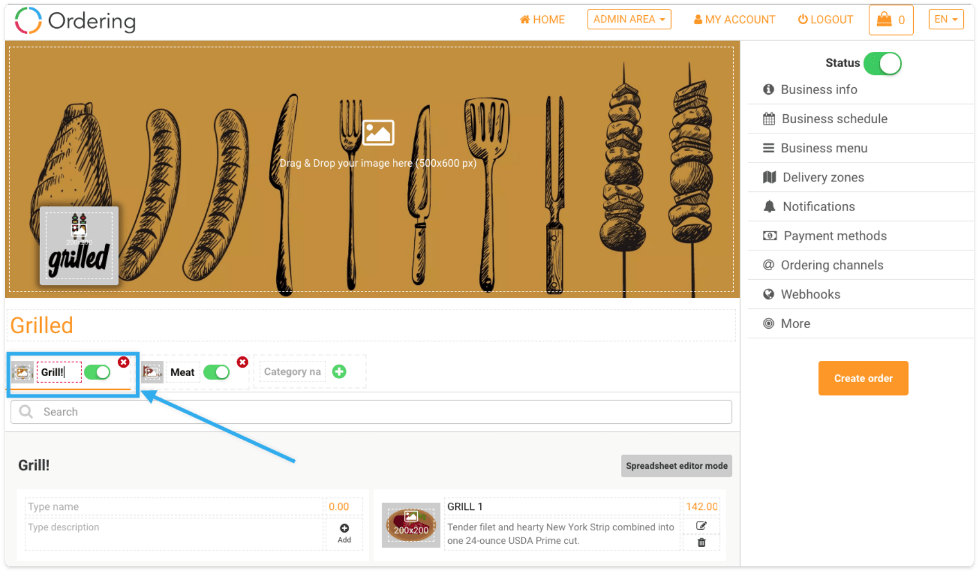This screenshot has width=979, height=573.
Task: Click the green add category plus icon
Action: (x=339, y=371)
